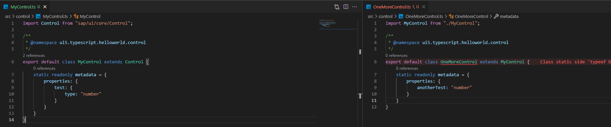Click "sap/ui/core/Control" import string
This screenshot has width=611, height=127.
click(103, 23)
